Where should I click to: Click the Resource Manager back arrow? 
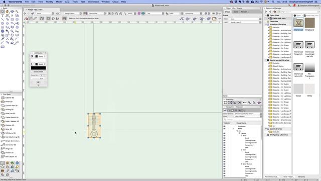[x=266, y=12]
